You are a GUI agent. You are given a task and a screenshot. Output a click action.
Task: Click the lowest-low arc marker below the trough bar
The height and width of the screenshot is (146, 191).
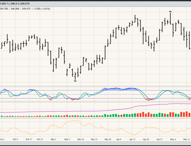75,81
